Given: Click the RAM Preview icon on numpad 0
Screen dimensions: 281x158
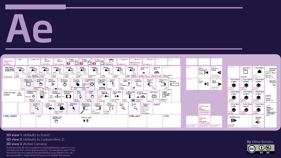Looking at the screenshot, I should tap(234, 121).
